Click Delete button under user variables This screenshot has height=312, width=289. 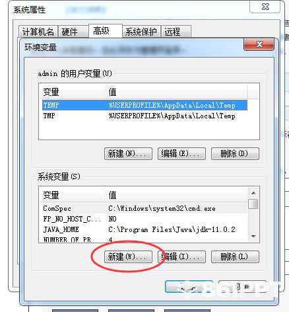(x=235, y=153)
